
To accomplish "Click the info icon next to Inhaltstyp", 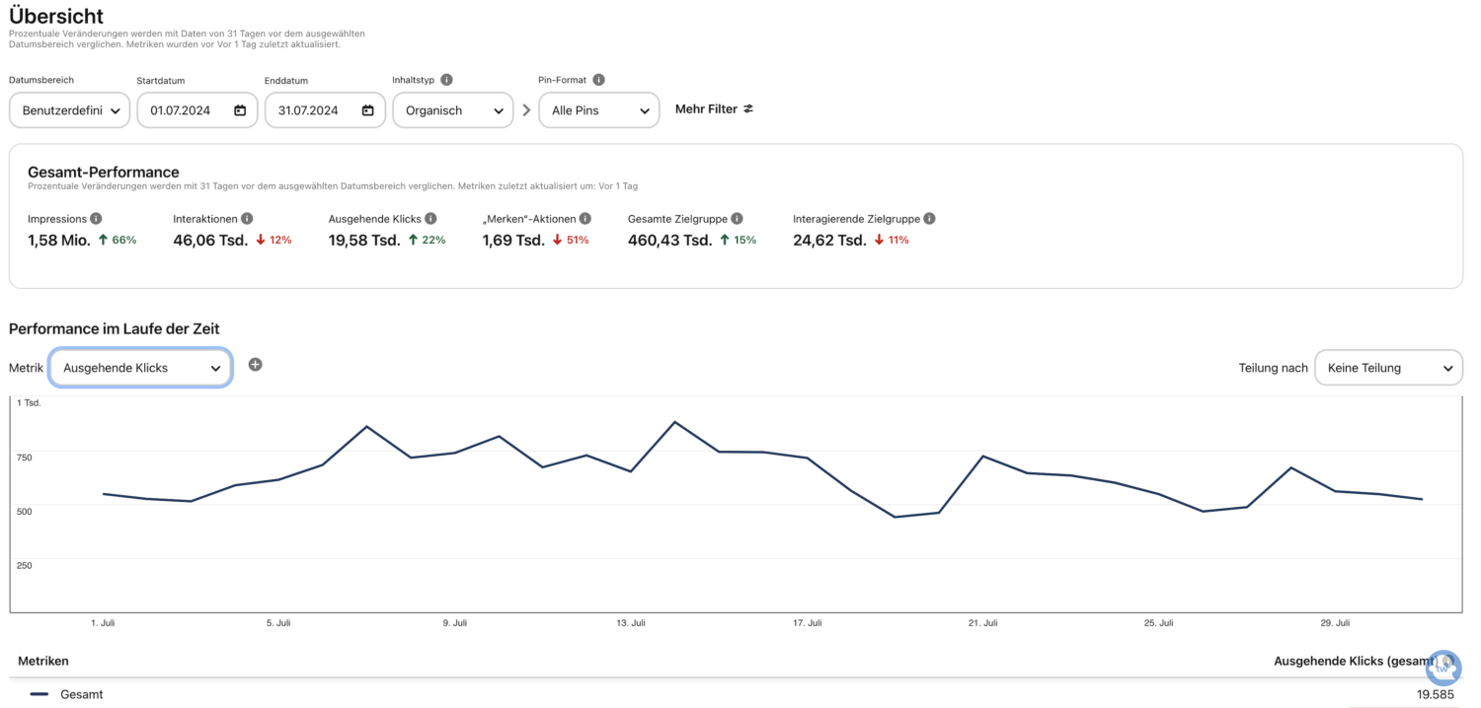I will [x=446, y=80].
